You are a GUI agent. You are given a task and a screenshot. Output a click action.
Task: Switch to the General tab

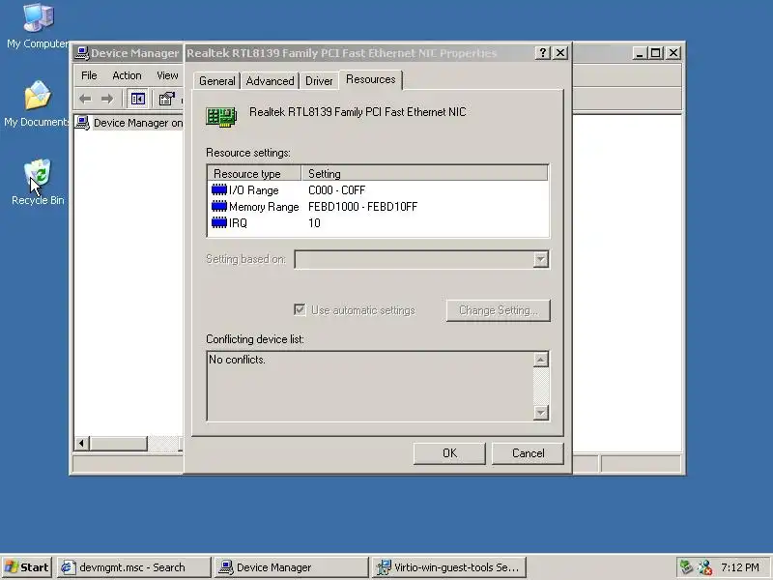216,81
